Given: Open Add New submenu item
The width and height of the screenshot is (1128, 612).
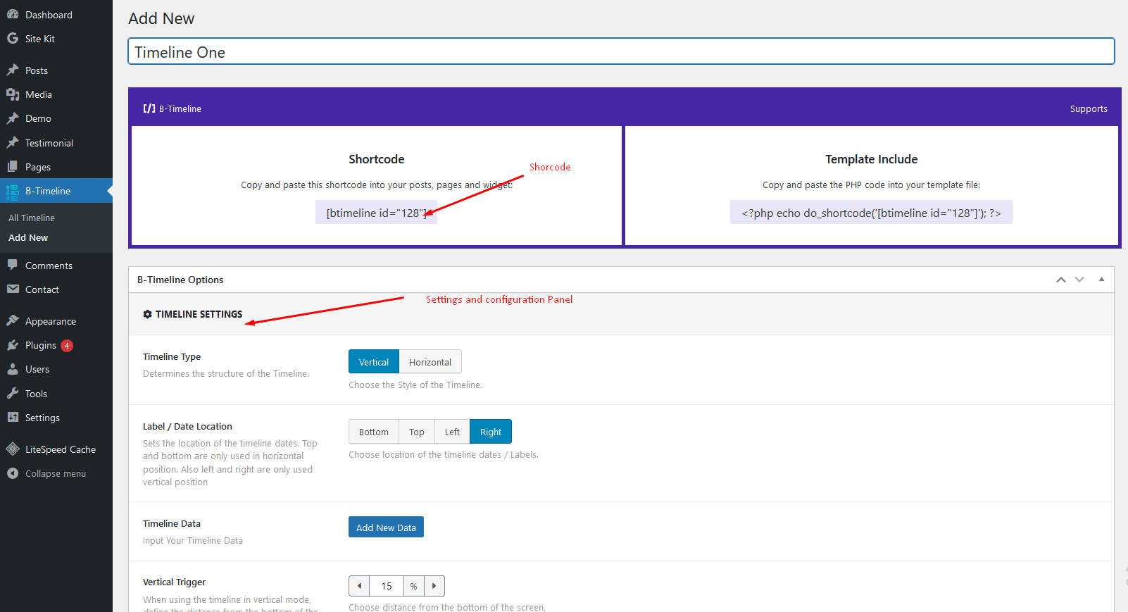Looking at the screenshot, I should pos(28,237).
